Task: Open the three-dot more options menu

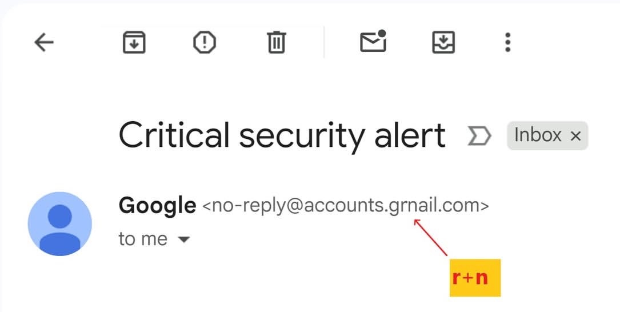Action: (507, 42)
